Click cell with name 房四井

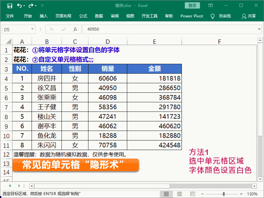(x=47, y=79)
